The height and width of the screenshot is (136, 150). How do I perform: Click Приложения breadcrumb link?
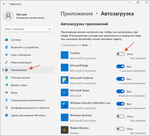[x=77, y=14]
